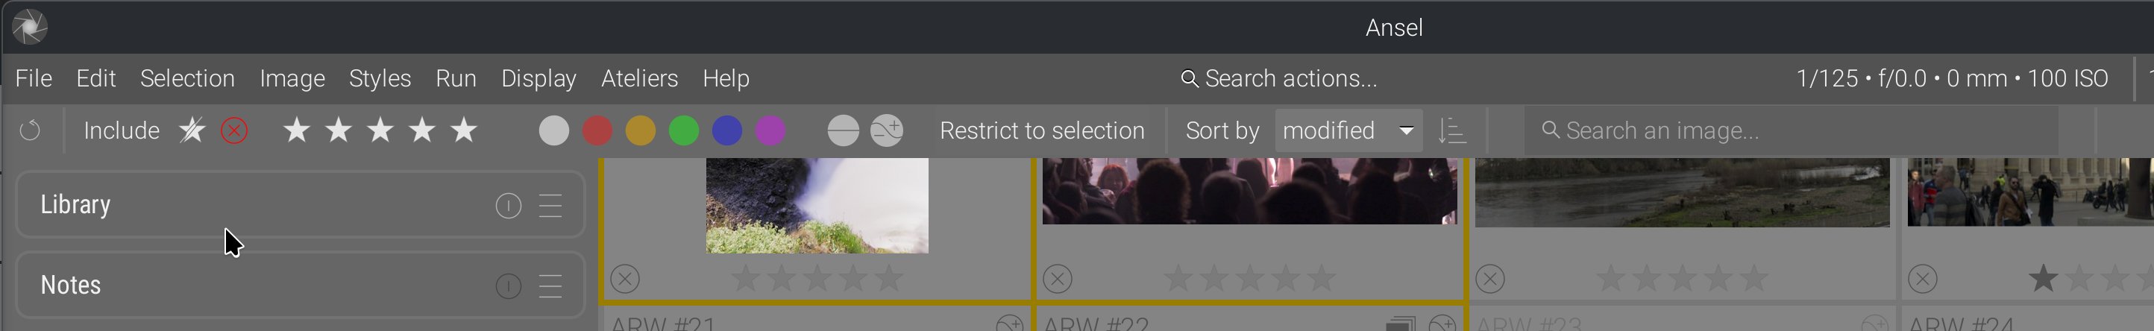Click the Search an image field

pos(1789,130)
